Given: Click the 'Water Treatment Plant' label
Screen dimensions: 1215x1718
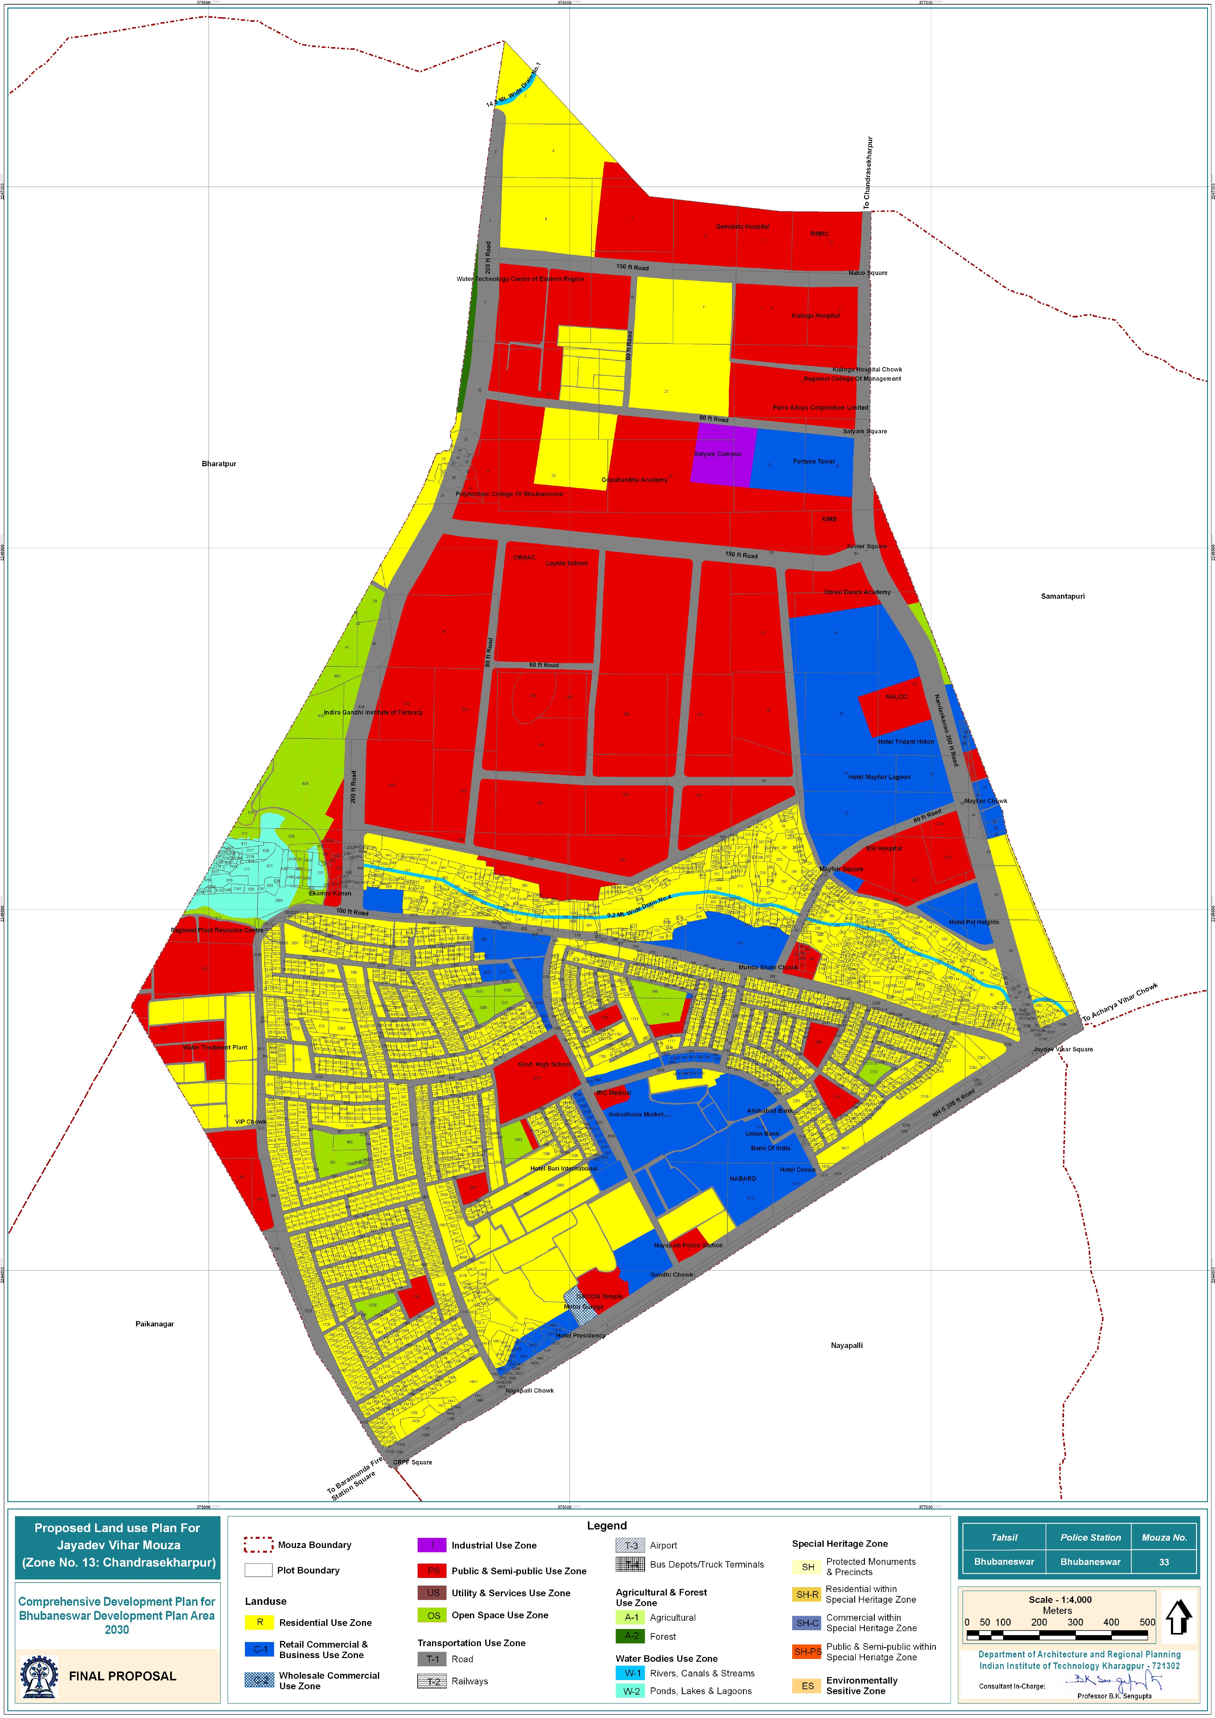Looking at the screenshot, I should [x=216, y=1048].
